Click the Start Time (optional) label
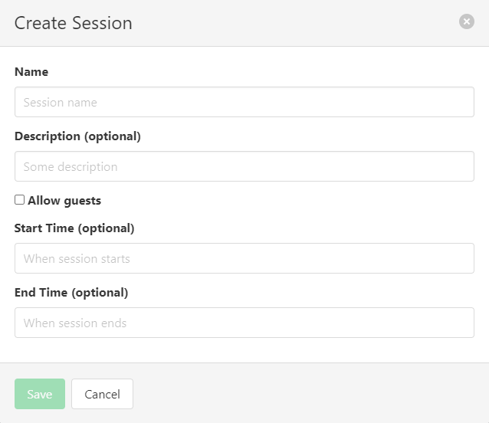 (x=74, y=228)
